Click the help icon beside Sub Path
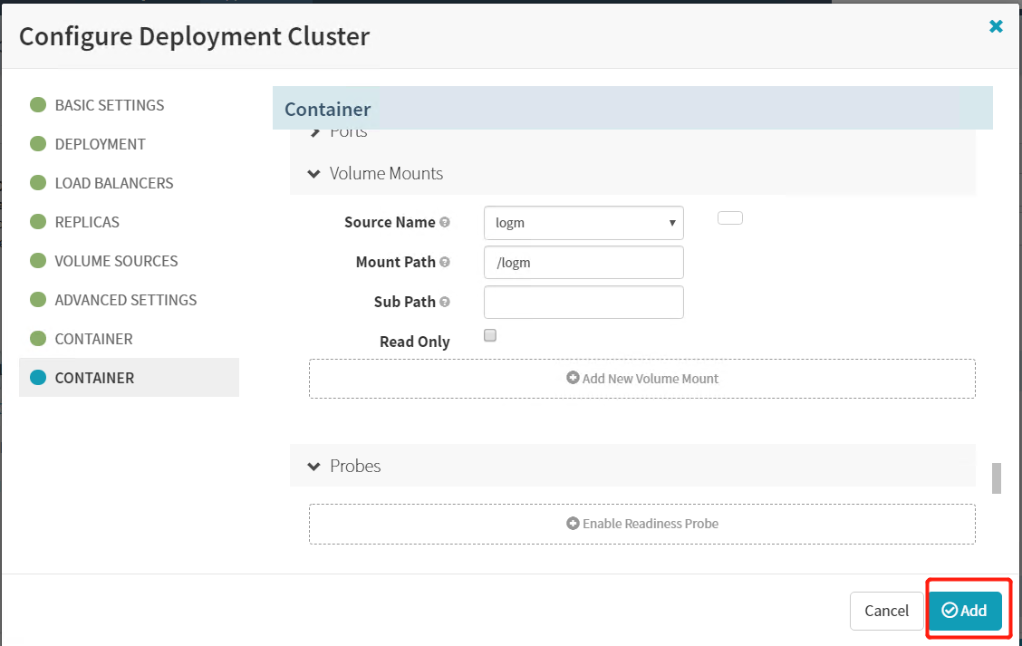Screen dimensions: 1022x646 pos(444,303)
